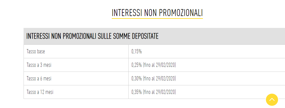Select the Tasso a 6 mesi label
The height and width of the screenshot is (108, 285).
(39, 79)
